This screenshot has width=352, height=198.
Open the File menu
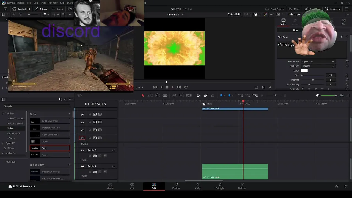click(29, 3)
